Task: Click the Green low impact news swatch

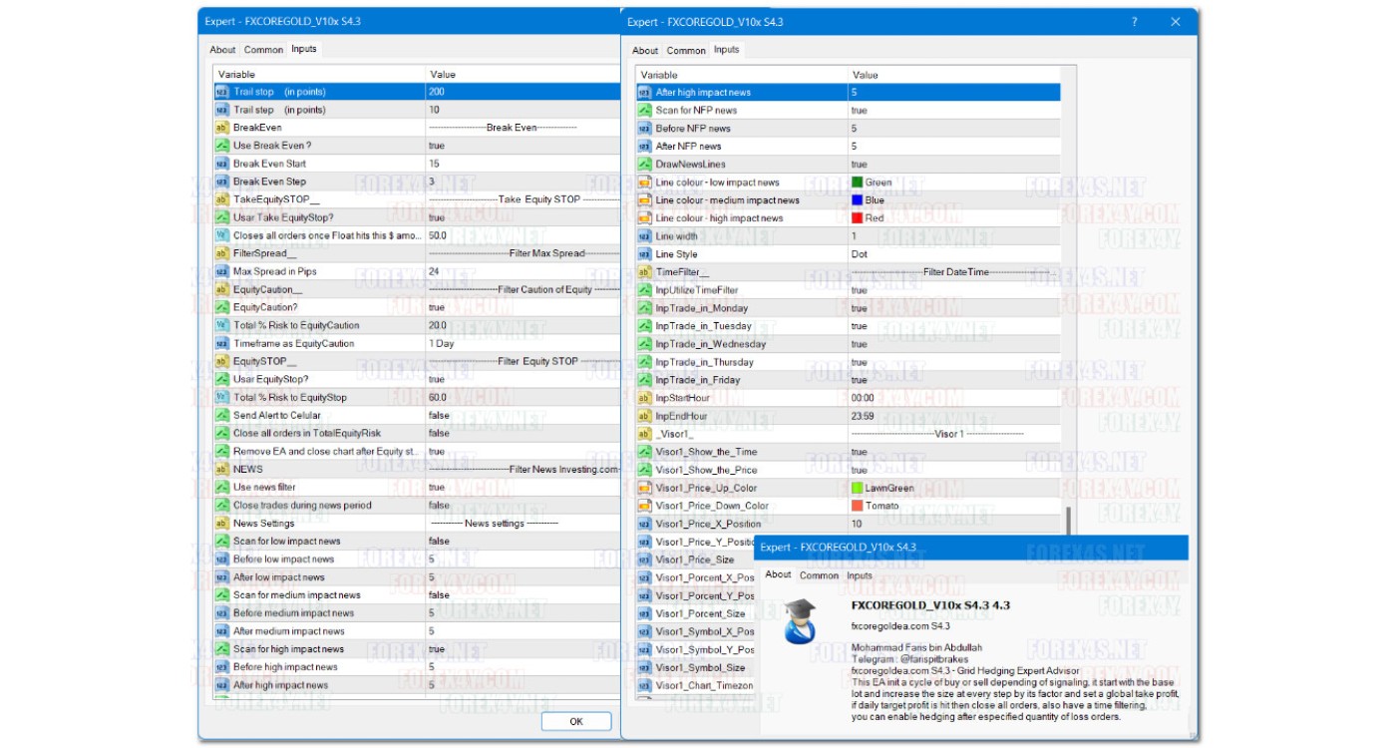Action: (x=857, y=183)
